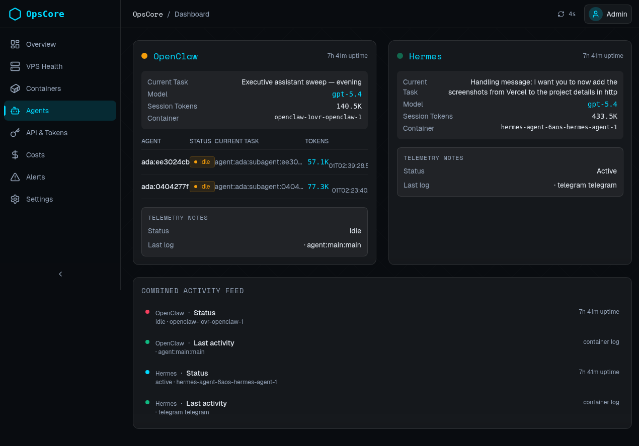Navigate to API & Tokens
This screenshot has height=446, width=639.
pos(60,133)
